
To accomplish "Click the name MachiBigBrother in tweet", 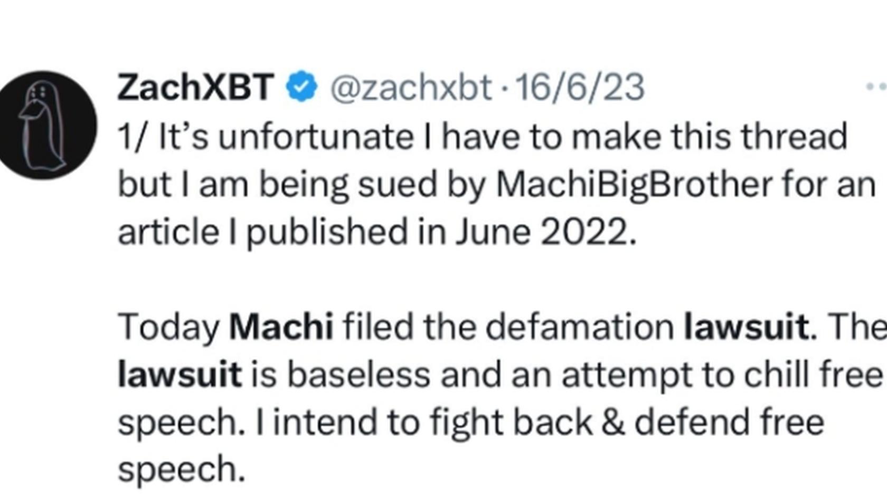I will [x=634, y=184].
